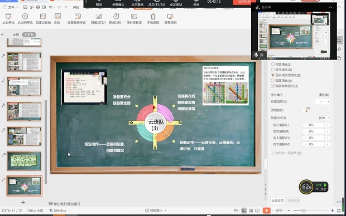Add a new slide with plus button

[x=23, y=202]
